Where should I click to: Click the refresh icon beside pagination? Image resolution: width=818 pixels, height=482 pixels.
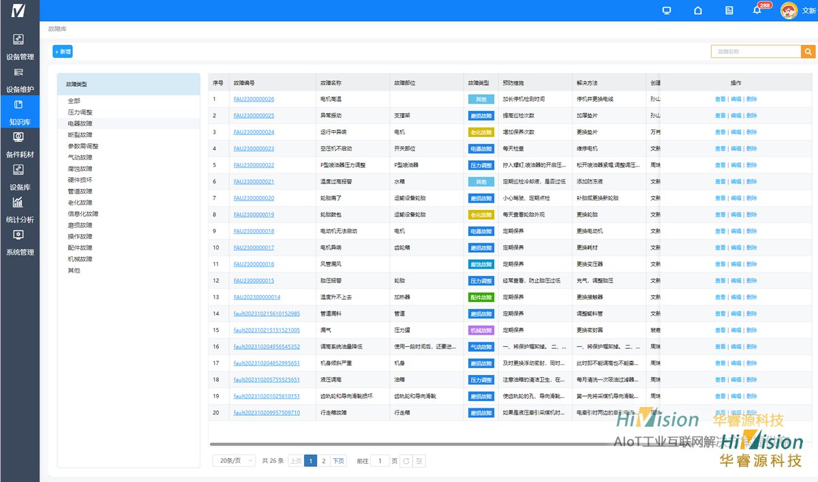click(x=406, y=461)
